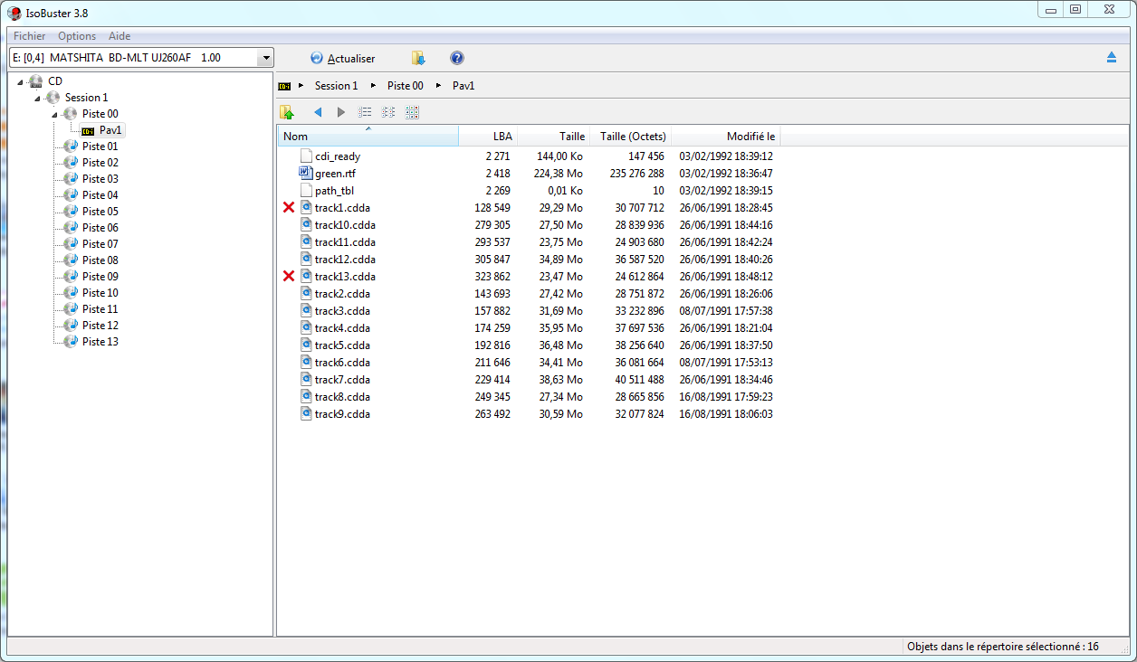This screenshot has width=1137, height=662.
Task: Collapse the Session 1 tree node
Action: [x=38, y=99]
